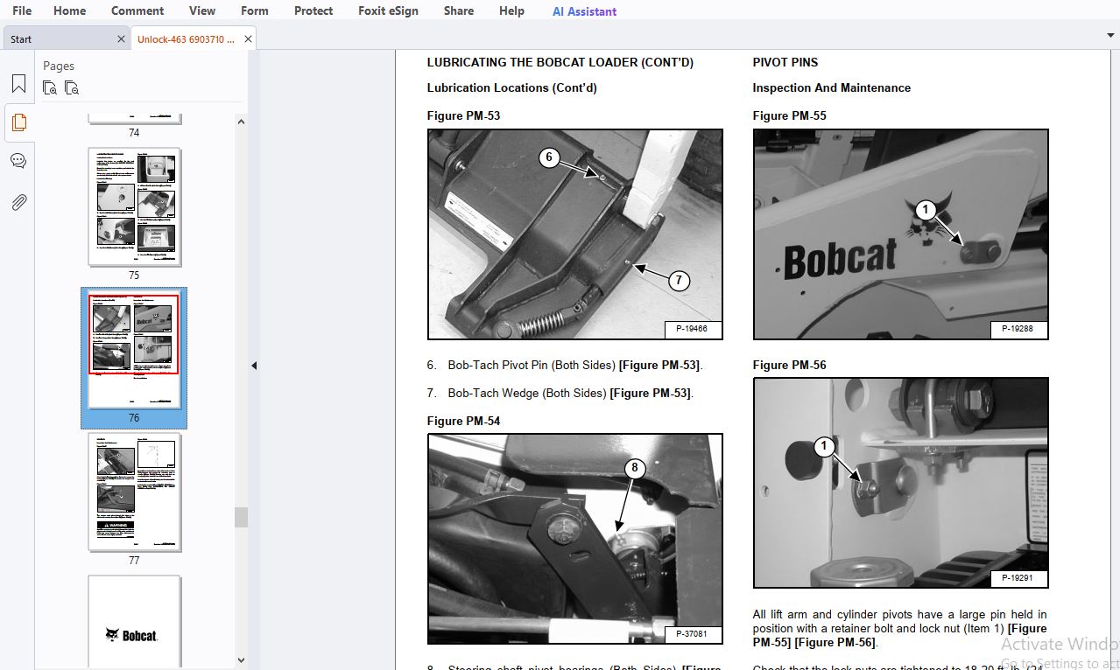Select page 77 thumbnail
The image size is (1120, 670).
click(x=134, y=492)
